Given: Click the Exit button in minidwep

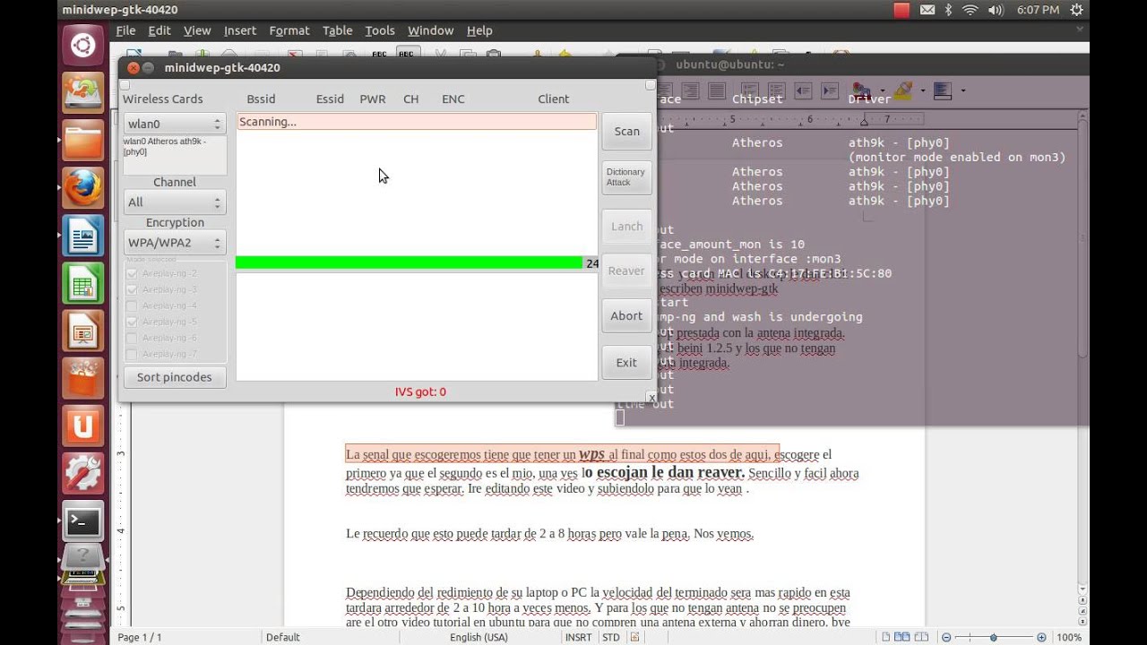Looking at the screenshot, I should click(627, 363).
